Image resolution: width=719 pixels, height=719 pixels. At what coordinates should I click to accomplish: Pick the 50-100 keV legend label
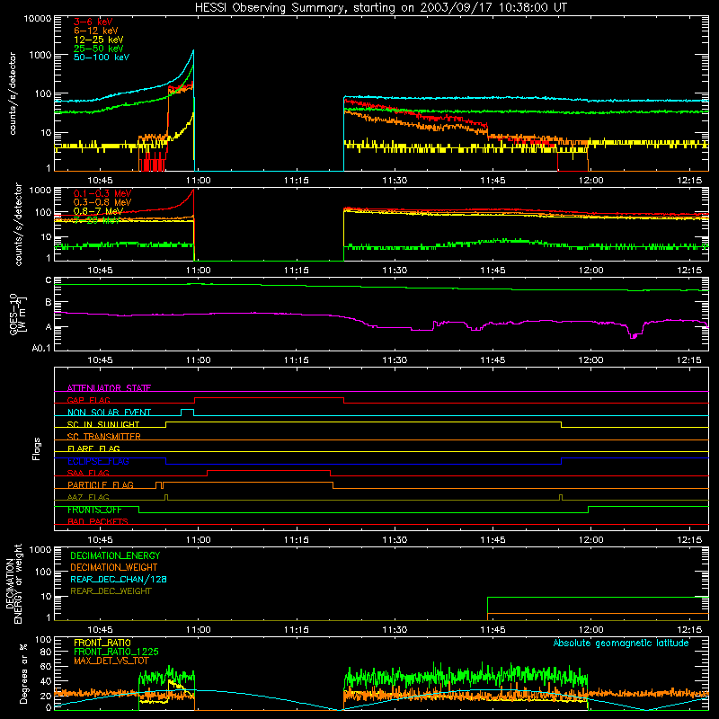[102, 58]
